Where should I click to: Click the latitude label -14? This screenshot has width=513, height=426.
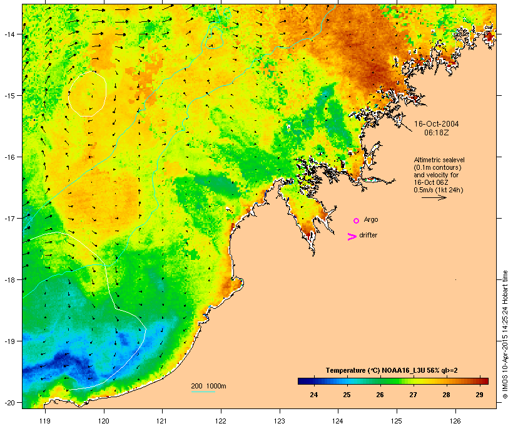(x=9, y=34)
